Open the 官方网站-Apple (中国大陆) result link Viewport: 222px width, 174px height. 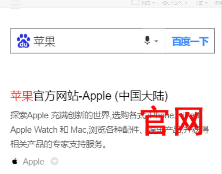click(89, 96)
